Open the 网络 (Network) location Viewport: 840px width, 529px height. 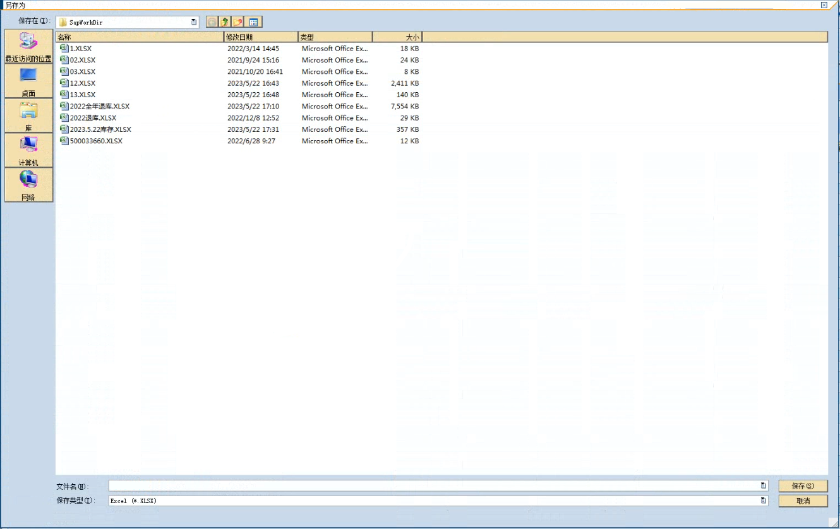coord(28,186)
